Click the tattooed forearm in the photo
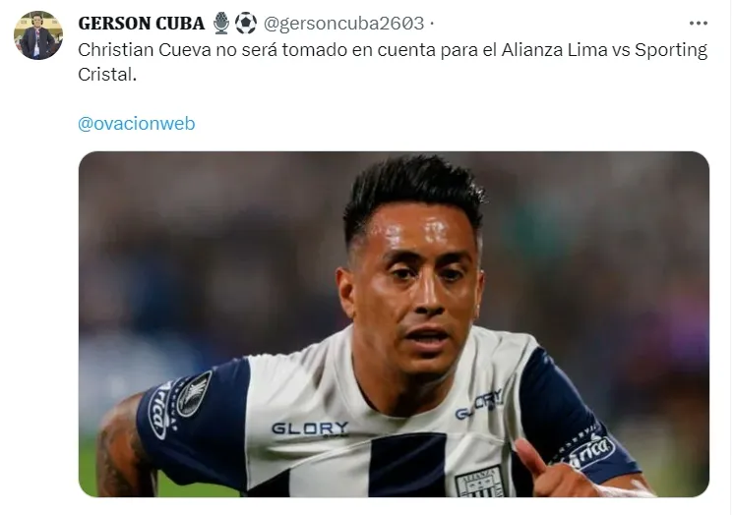The height and width of the screenshot is (515, 735). 123,449
